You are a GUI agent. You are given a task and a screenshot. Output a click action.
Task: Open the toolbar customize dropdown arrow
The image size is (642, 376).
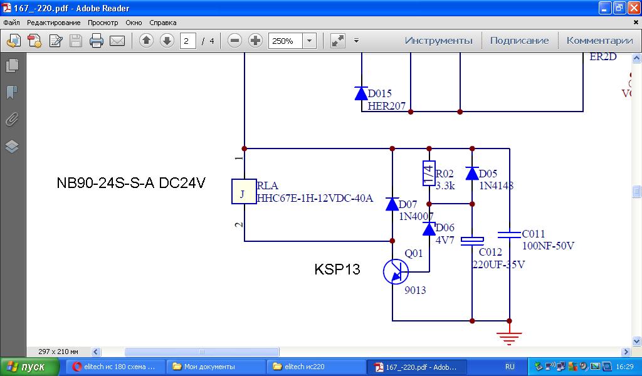(356, 41)
